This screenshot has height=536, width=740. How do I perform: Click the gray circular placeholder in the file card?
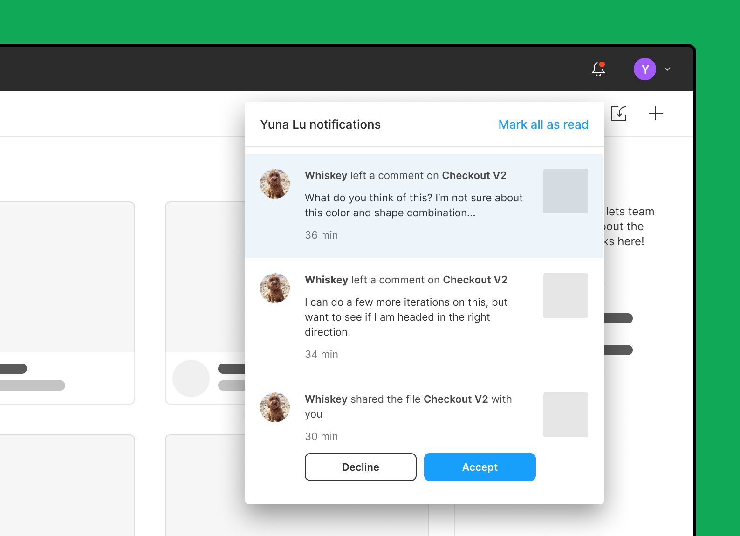(x=191, y=378)
